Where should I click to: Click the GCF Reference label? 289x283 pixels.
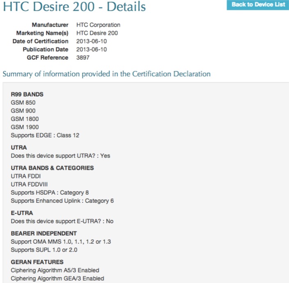click(48, 58)
